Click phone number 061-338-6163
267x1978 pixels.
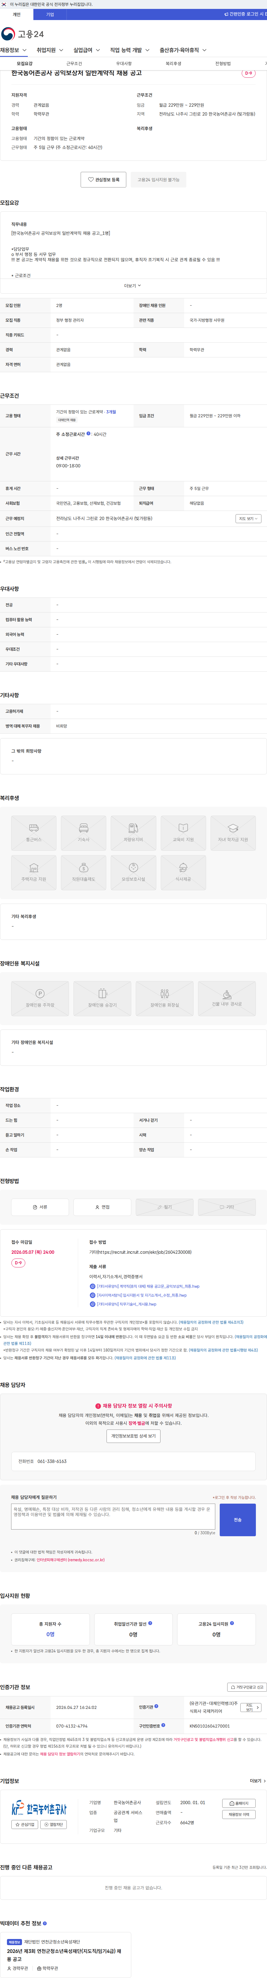(52, 1461)
